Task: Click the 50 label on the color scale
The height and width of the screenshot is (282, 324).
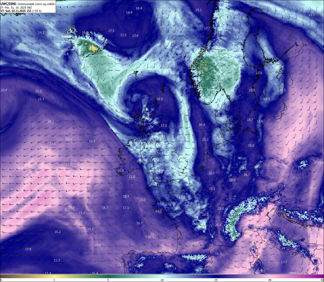Action: (322, 280)
